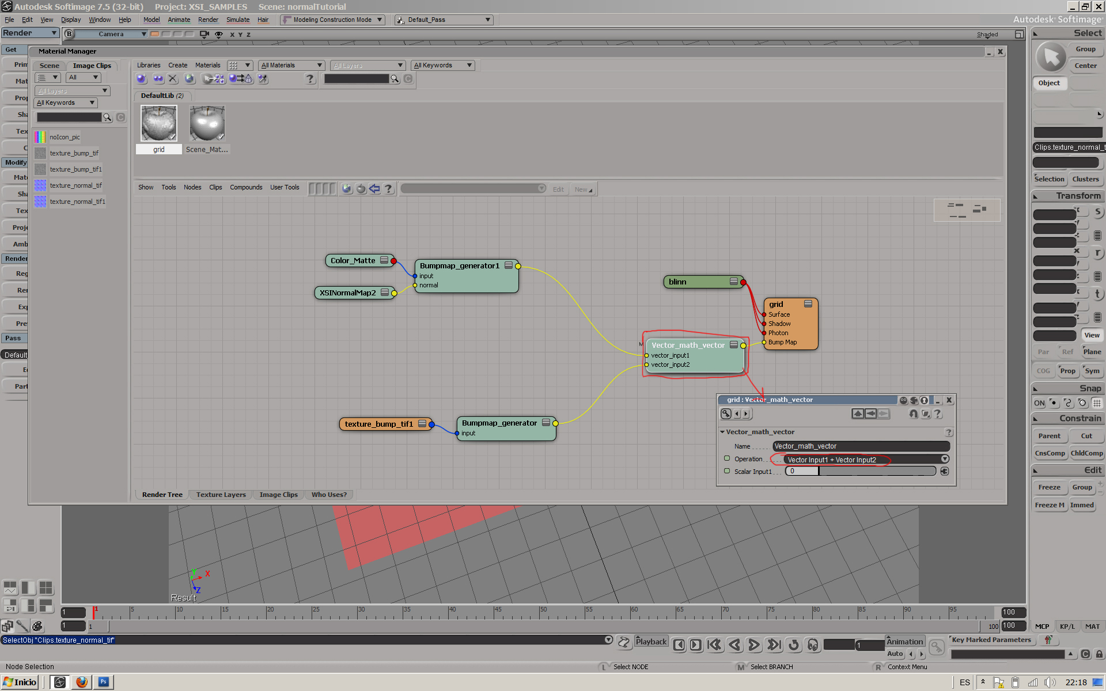
Task: Open the All Materials dropdown
Action: point(291,65)
